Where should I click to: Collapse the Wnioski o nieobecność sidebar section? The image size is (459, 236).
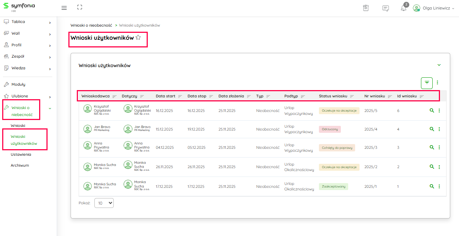pyautogui.click(x=50, y=108)
